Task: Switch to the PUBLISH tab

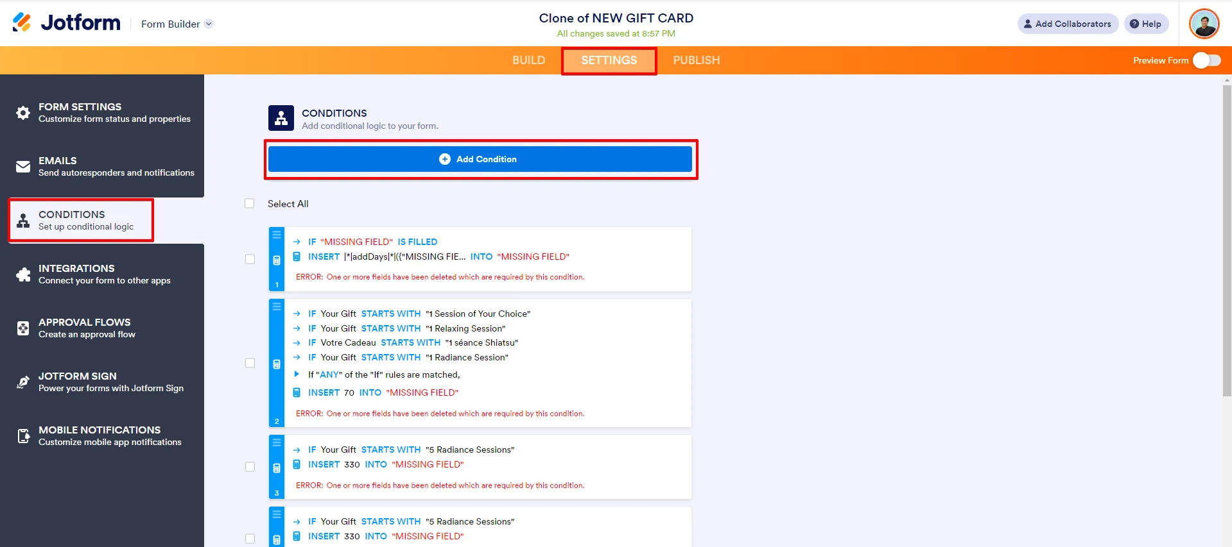Action: 696,60
